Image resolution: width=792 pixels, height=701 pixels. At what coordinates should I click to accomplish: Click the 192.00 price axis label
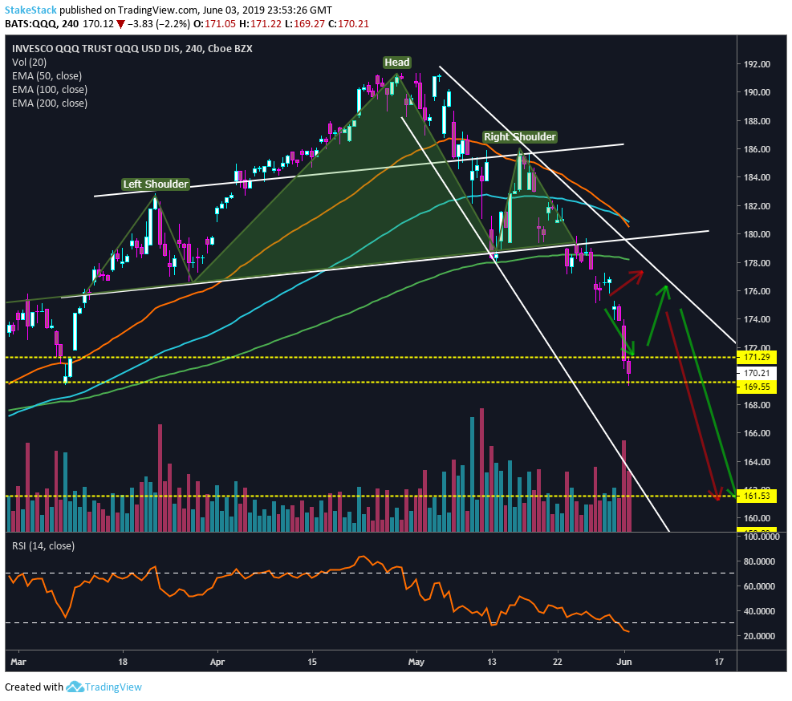coord(756,64)
